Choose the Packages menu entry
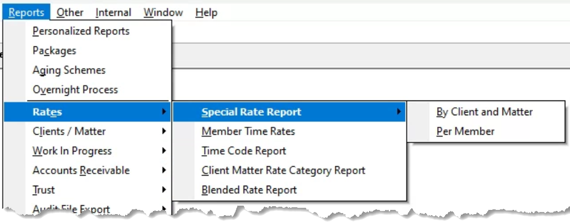 [x=87, y=51]
